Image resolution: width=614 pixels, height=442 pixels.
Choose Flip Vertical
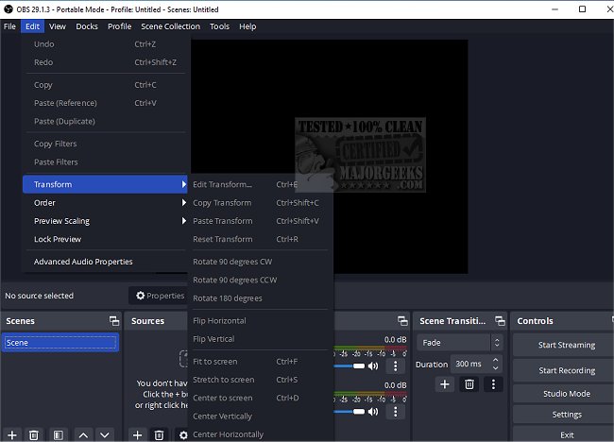click(x=260, y=339)
